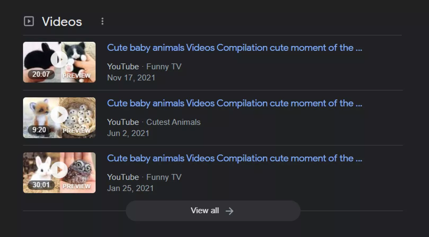Click the arrow icon in View all

pos(229,211)
